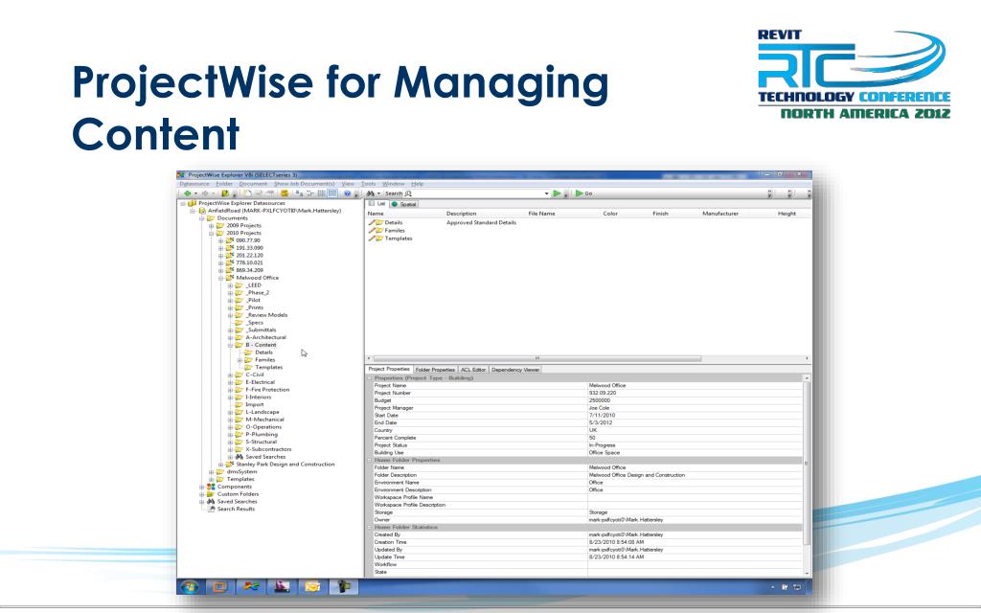Viewport: 981px width, 613px height.
Task: Open the View menu
Action: [x=348, y=184]
